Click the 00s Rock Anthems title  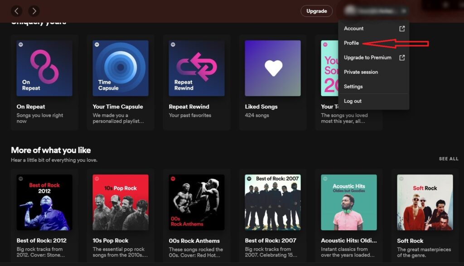[194, 241]
